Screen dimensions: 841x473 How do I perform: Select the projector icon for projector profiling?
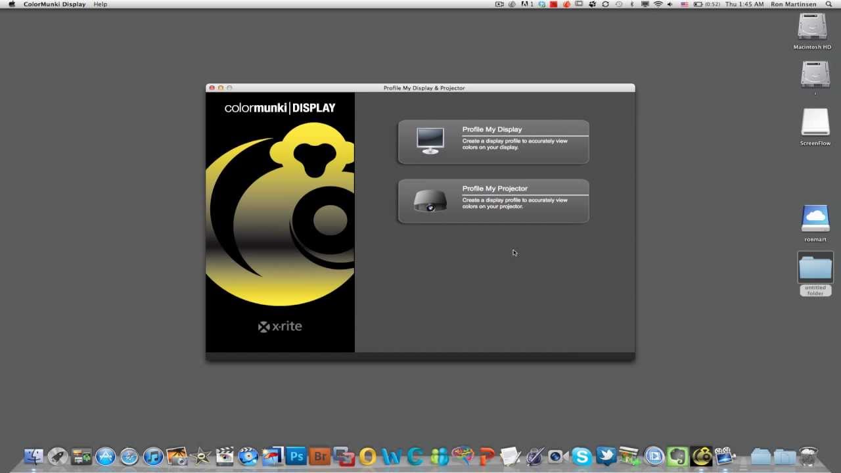pos(430,200)
